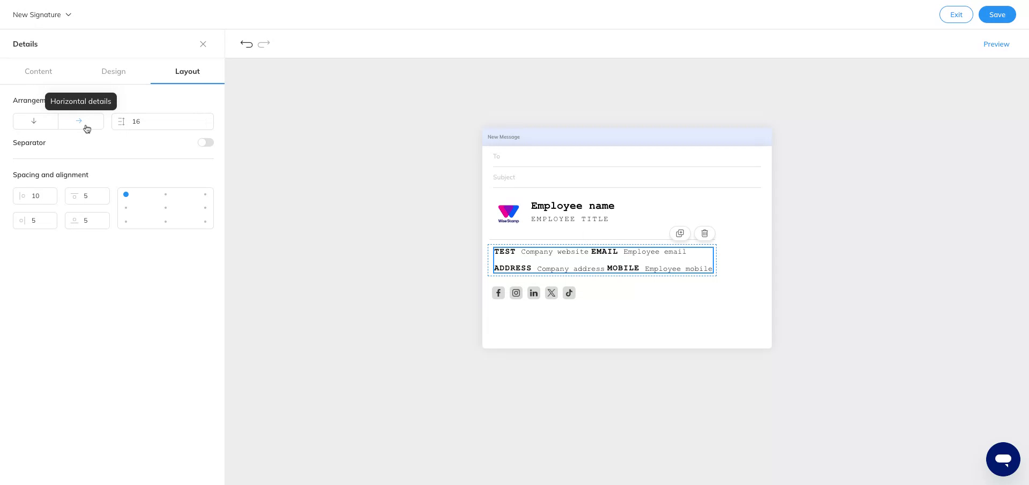The image size is (1029, 485).
Task: Click the duplicate element icon in signature
Action: [x=680, y=233]
